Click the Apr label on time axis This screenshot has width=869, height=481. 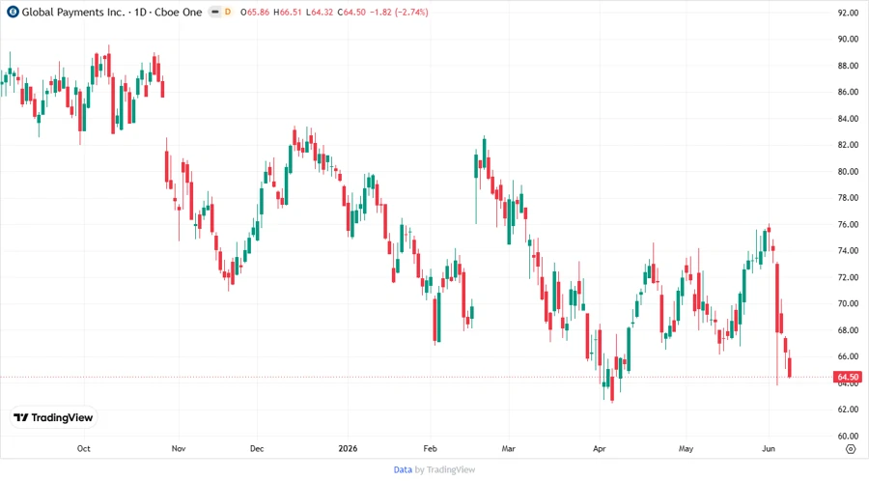pos(599,448)
